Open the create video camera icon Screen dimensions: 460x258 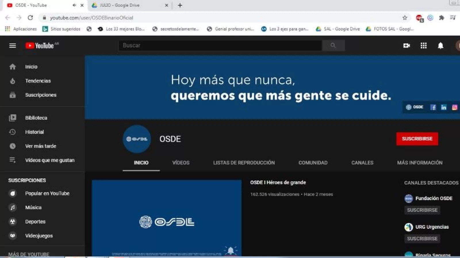tap(407, 46)
